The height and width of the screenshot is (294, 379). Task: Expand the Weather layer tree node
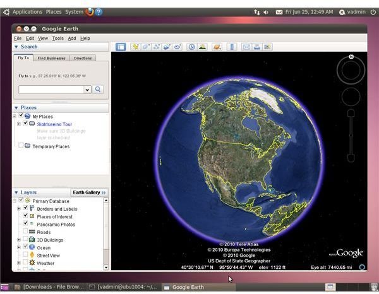tap(19, 263)
